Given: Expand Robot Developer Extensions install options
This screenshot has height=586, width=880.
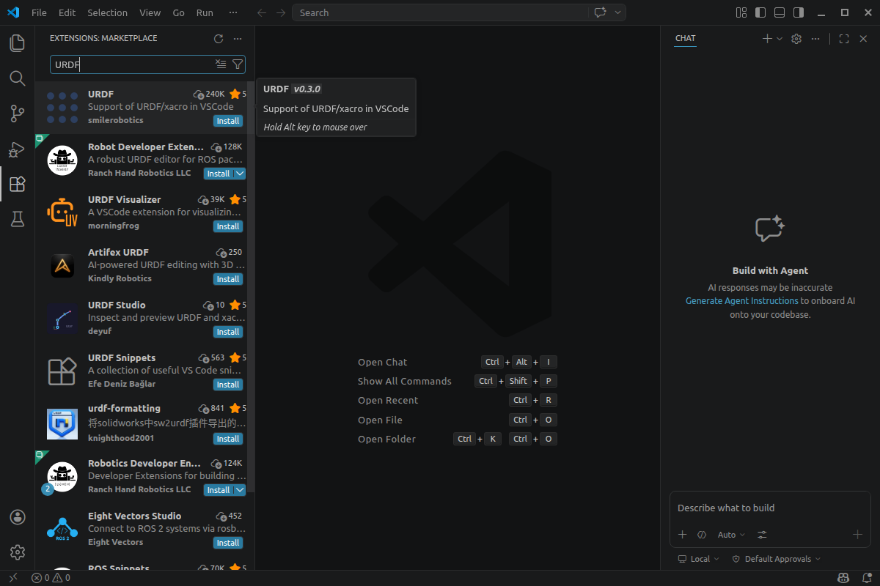Looking at the screenshot, I should tap(240, 174).
